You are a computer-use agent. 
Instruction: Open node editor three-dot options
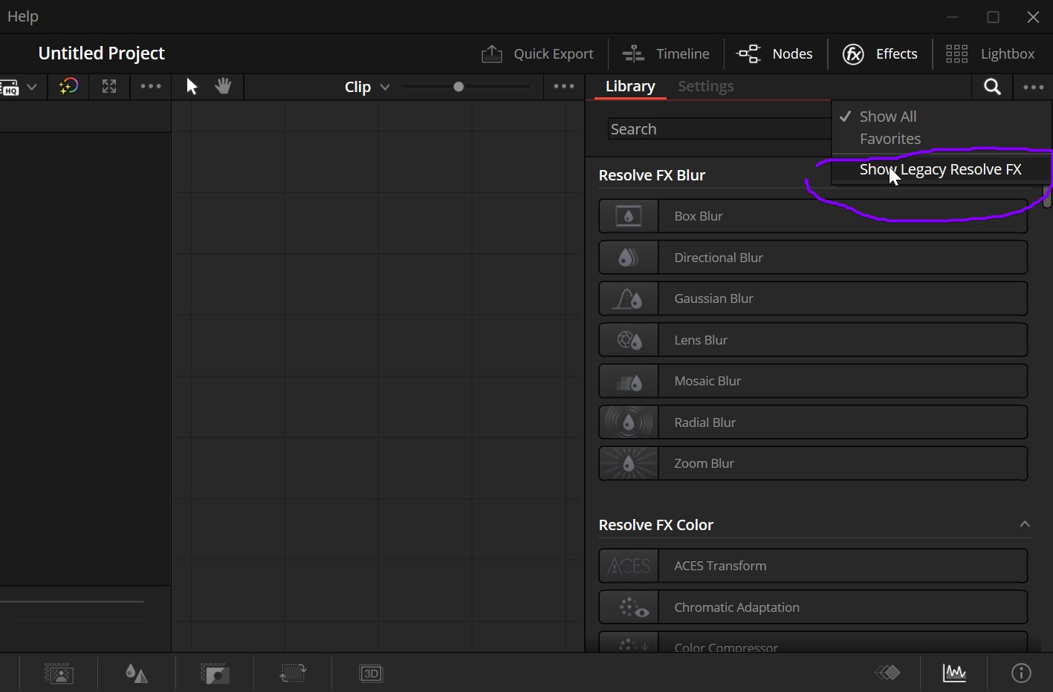(x=564, y=86)
